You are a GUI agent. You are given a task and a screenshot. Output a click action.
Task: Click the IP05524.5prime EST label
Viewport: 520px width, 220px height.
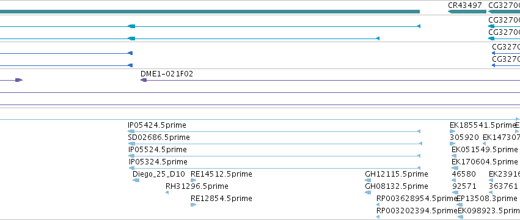158,150
